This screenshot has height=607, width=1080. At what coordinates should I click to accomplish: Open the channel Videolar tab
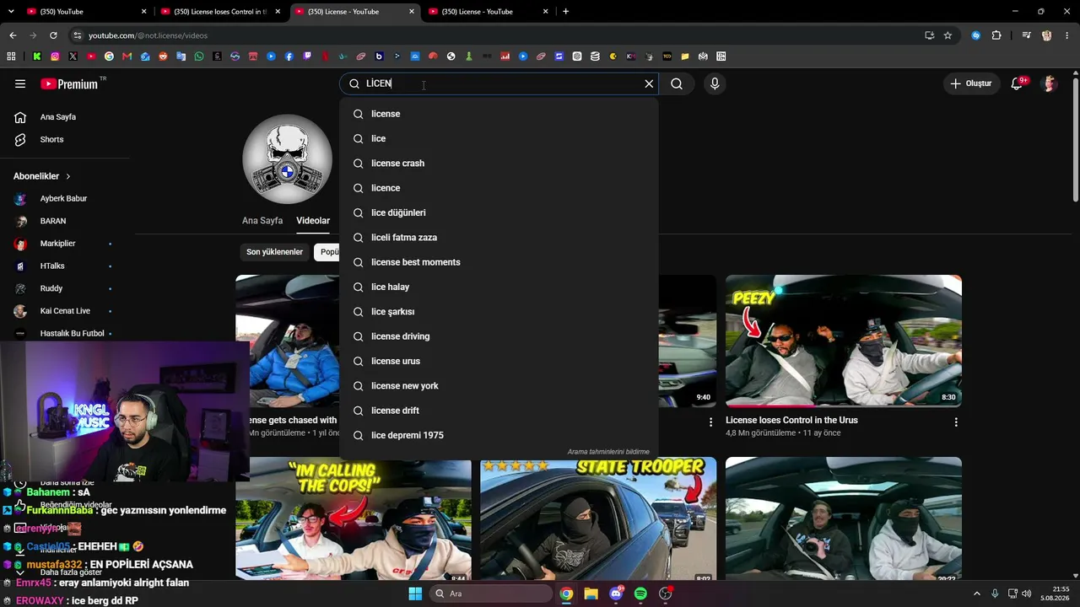point(313,221)
